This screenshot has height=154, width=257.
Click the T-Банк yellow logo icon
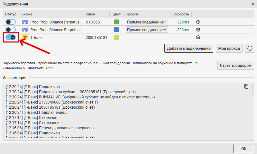coord(25,37)
